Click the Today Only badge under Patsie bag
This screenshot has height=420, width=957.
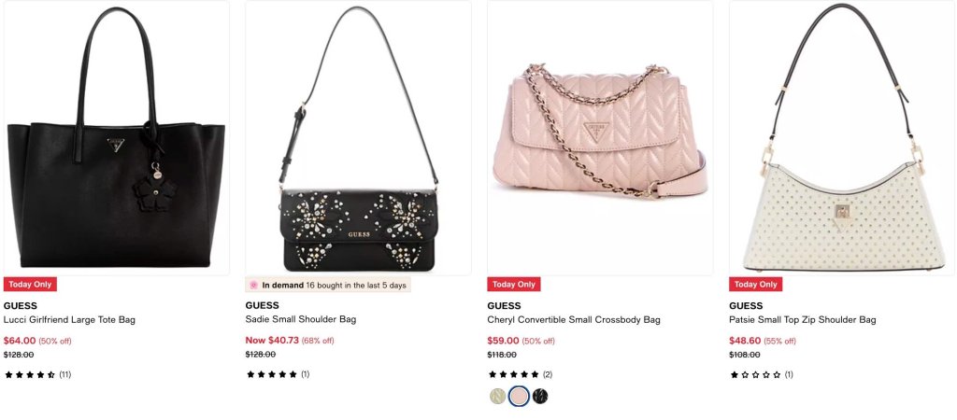[x=755, y=284]
